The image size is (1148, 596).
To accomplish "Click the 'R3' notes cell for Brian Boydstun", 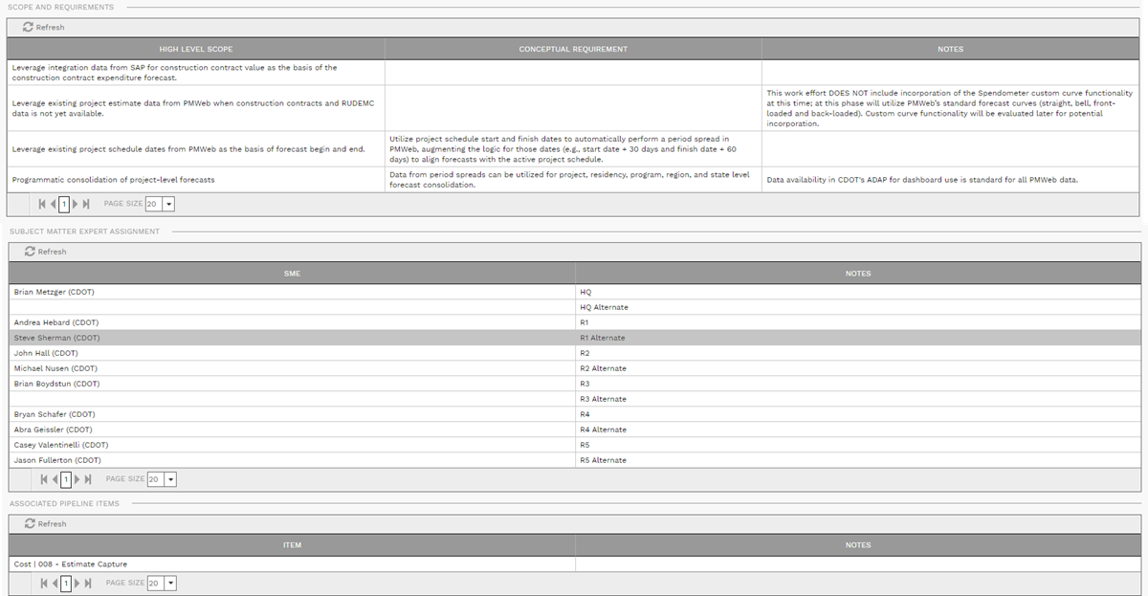I will 858,384.
